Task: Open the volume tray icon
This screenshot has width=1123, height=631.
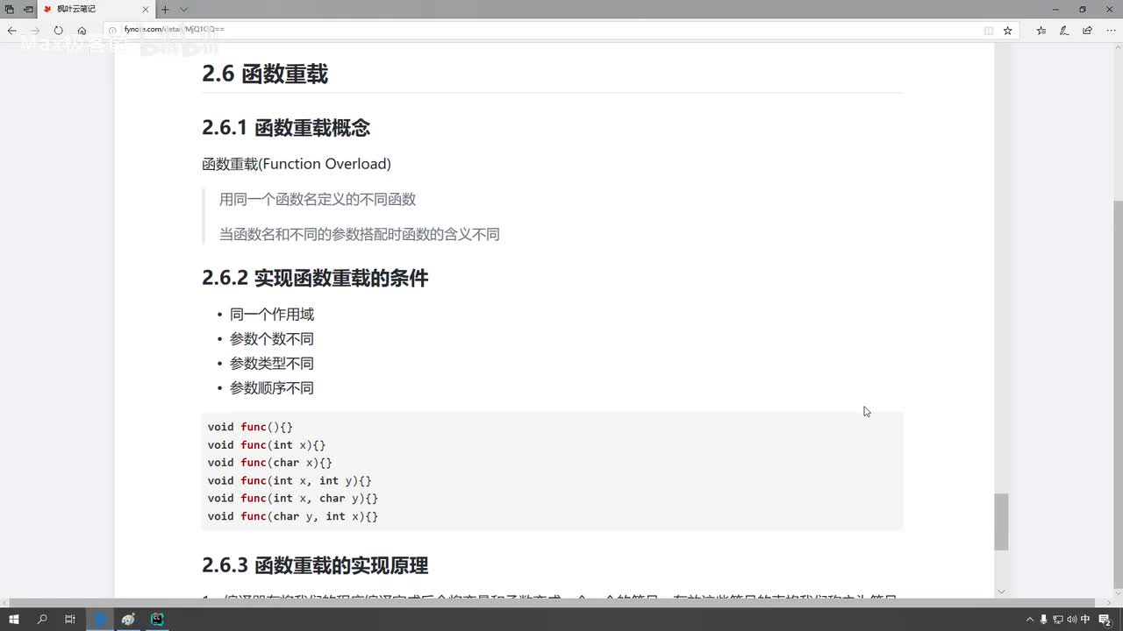Action: [x=1071, y=619]
